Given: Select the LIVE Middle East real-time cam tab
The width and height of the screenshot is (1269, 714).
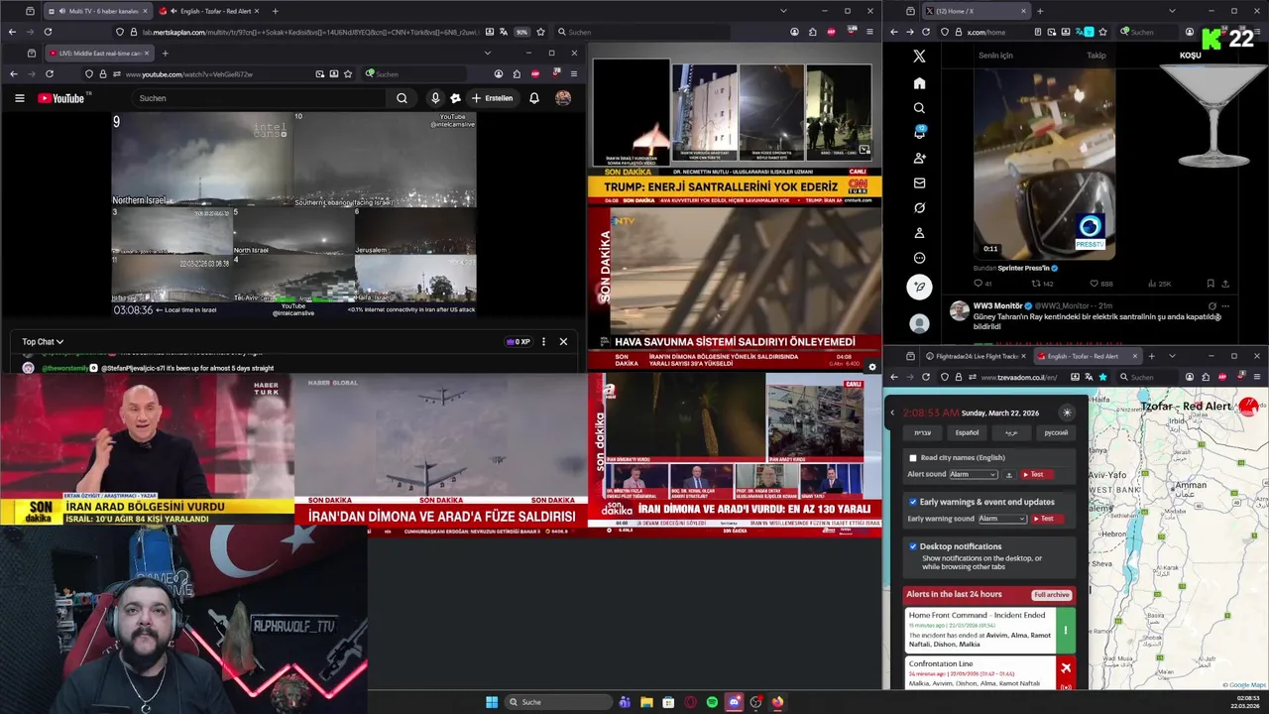Looking at the screenshot, I should (x=97, y=53).
